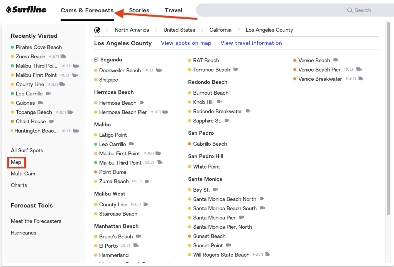The height and width of the screenshot is (267, 394).
Task: Open the Staircase Beach spot
Action: [118, 214]
